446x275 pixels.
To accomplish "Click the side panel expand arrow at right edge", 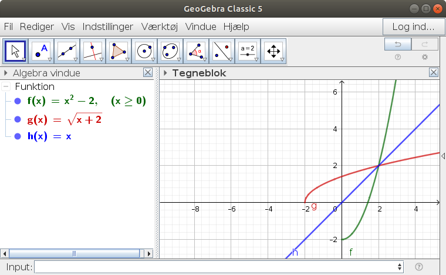I will pyautogui.click(x=443, y=156).
